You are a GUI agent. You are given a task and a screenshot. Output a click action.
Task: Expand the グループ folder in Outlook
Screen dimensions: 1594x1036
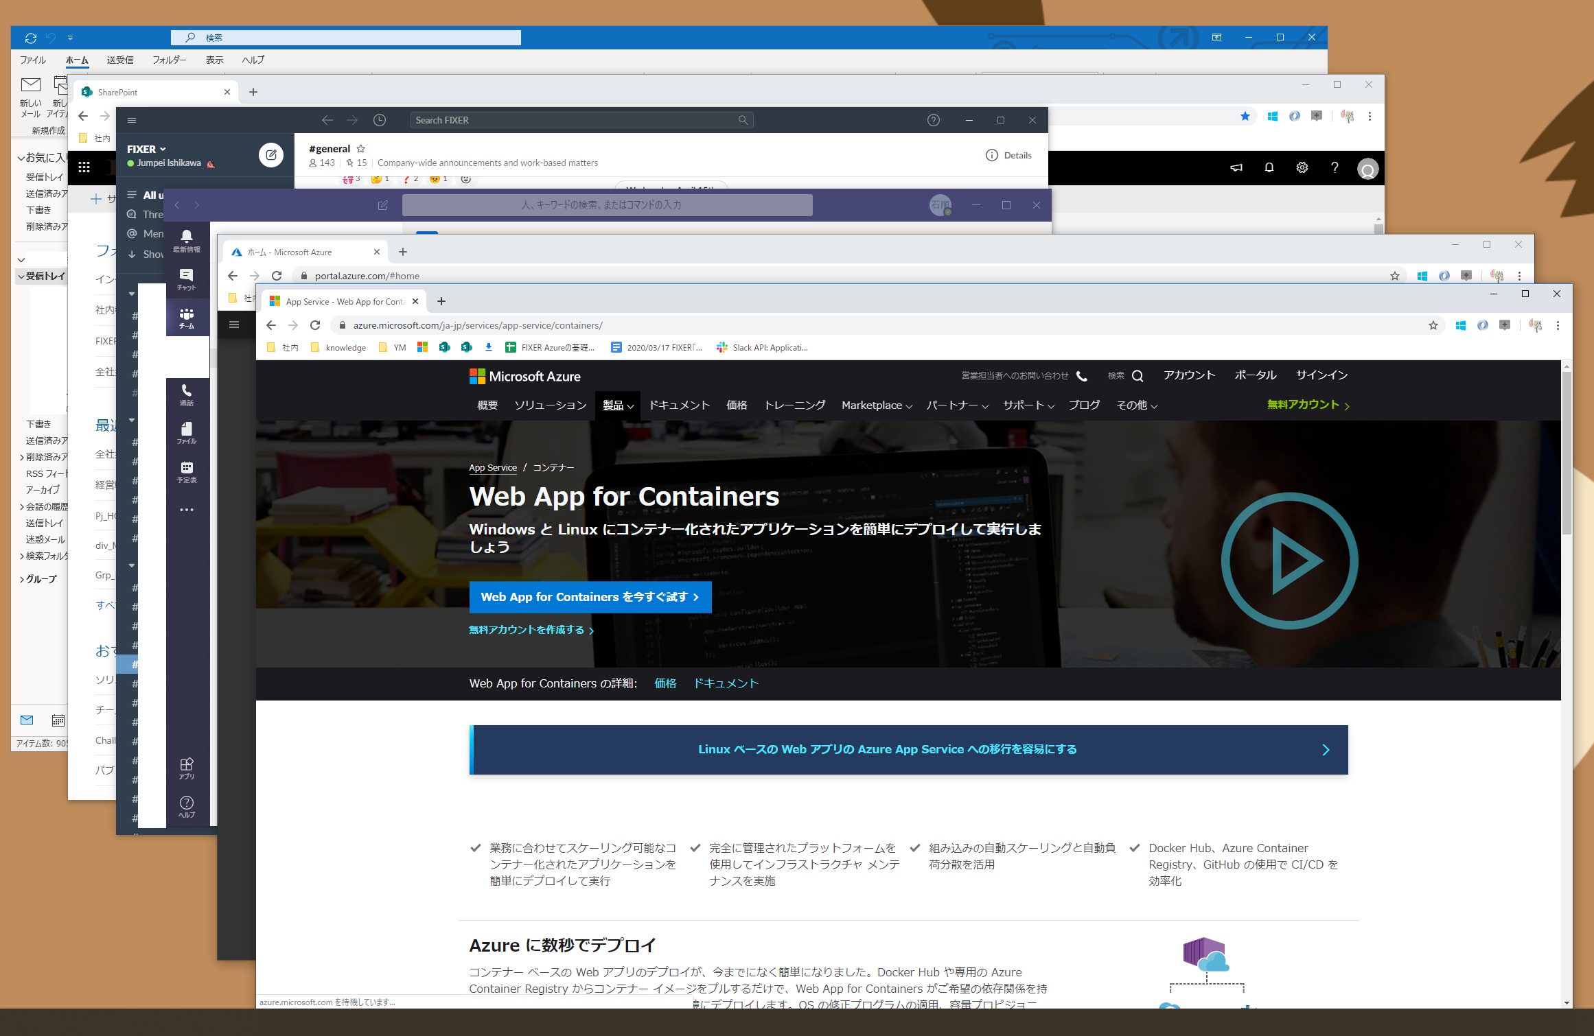(22, 579)
